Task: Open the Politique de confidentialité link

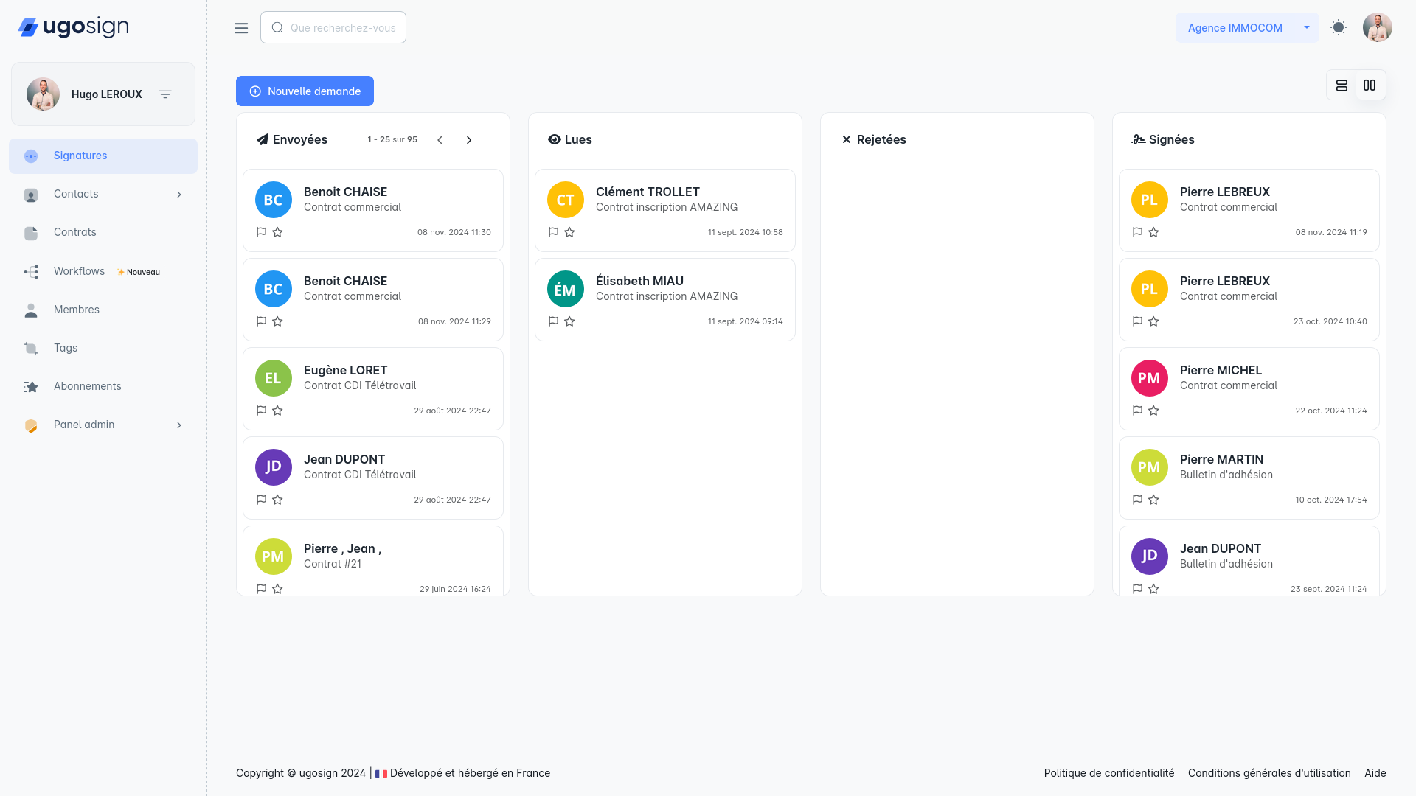Action: pos(1108,773)
